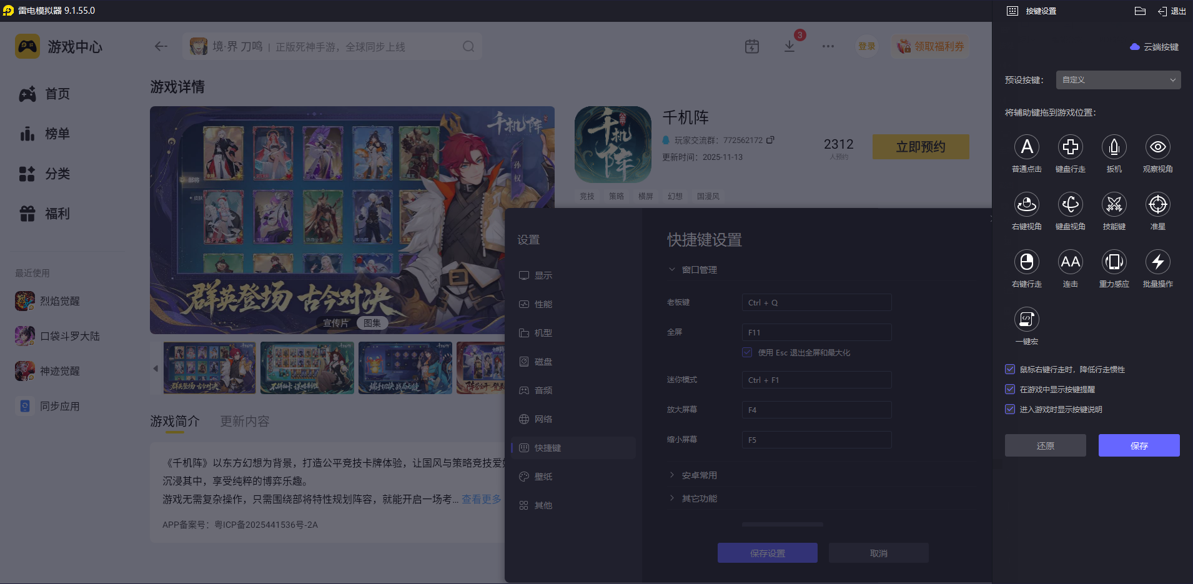Screen dimensions: 1193x584
Task: Select the 观察视角 mapping icon
Action: (x=1158, y=147)
